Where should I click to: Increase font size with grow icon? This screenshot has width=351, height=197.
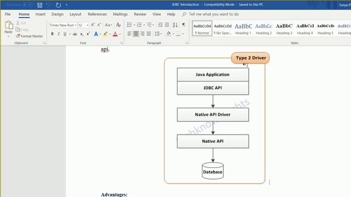coord(93,25)
